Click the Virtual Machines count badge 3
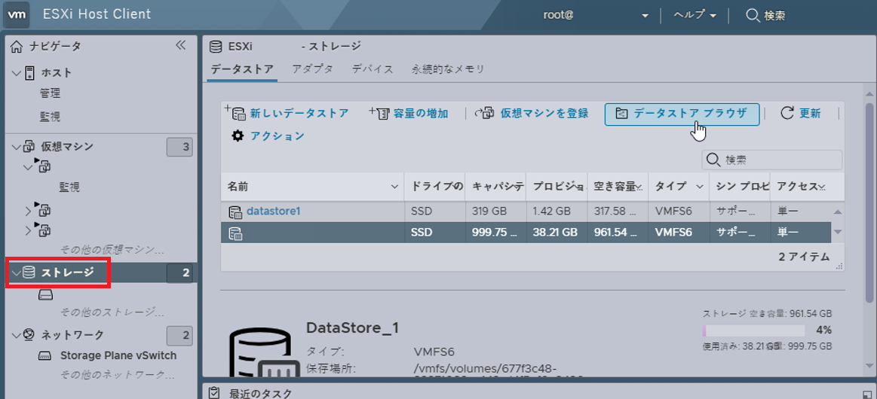This screenshot has width=877, height=399. coord(179,148)
